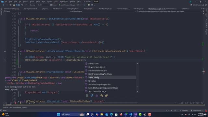
Task: Open the scope dropdown labeled Crunch
Action: click(36, 11)
